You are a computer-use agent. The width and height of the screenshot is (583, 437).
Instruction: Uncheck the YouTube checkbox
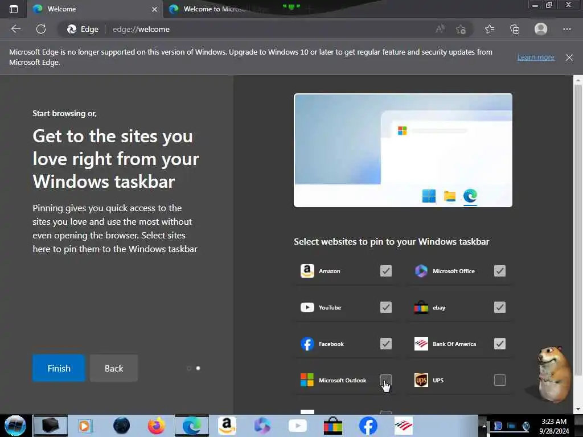click(386, 307)
